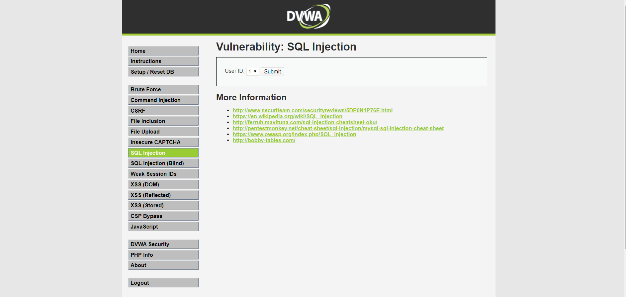Image resolution: width=626 pixels, height=297 pixels.
Task: Click the 'Vulnerability: SQL Injection' heading
Action: coord(286,47)
